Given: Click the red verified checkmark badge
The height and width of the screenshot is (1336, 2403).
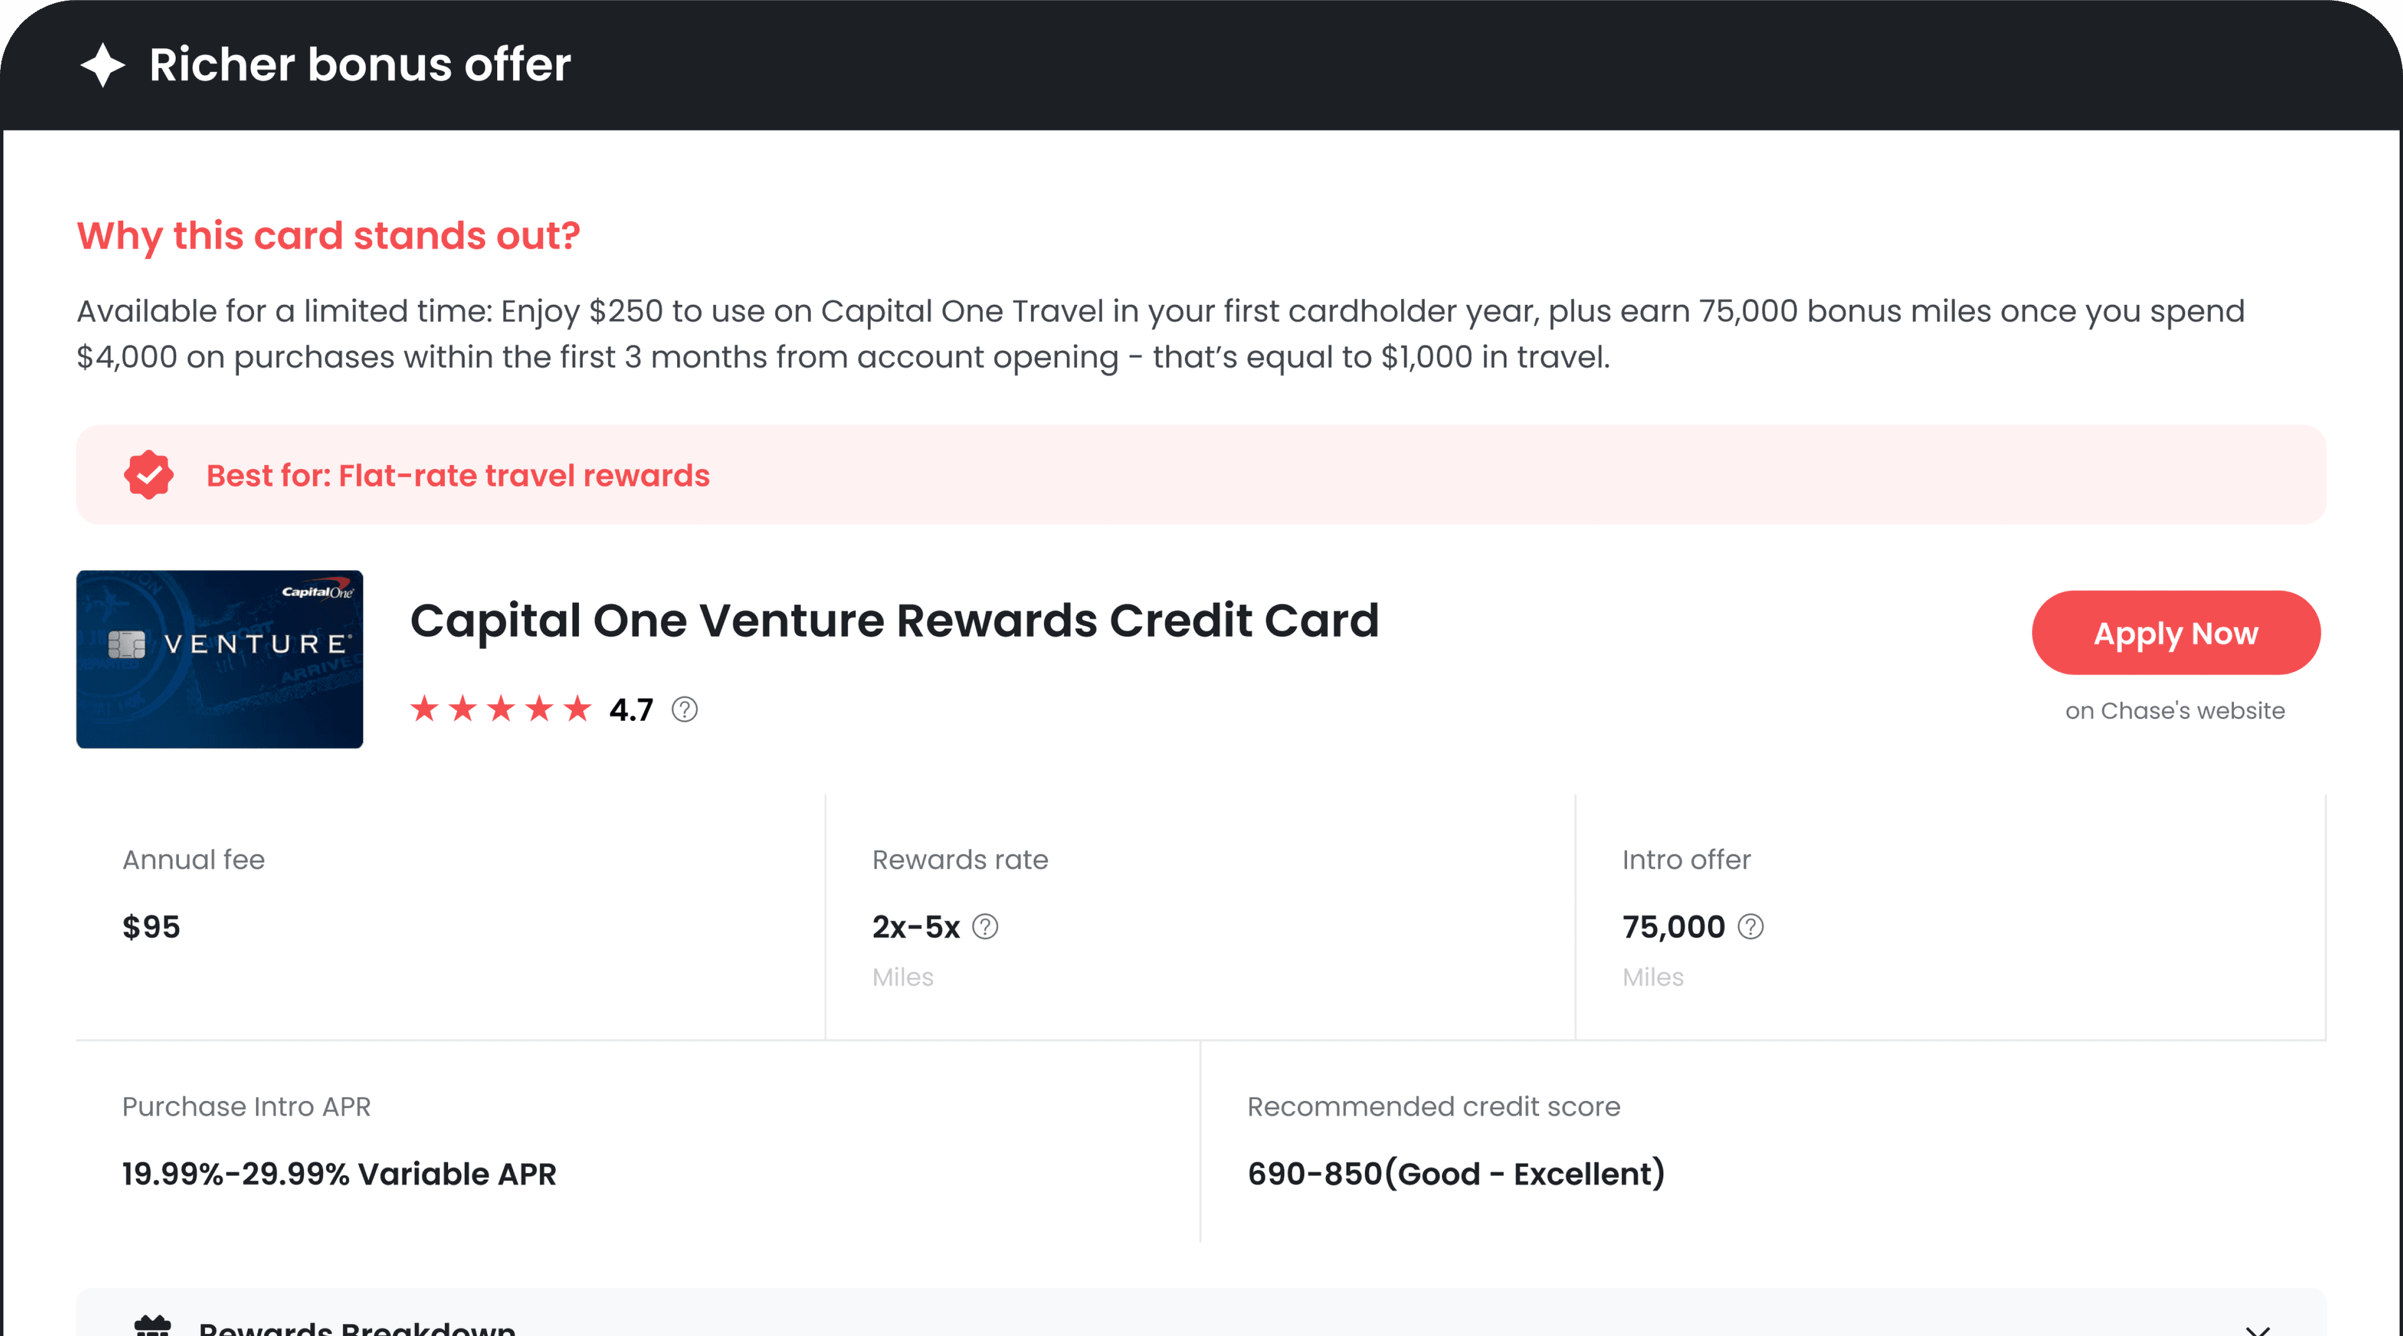Looking at the screenshot, I should 148,475.
